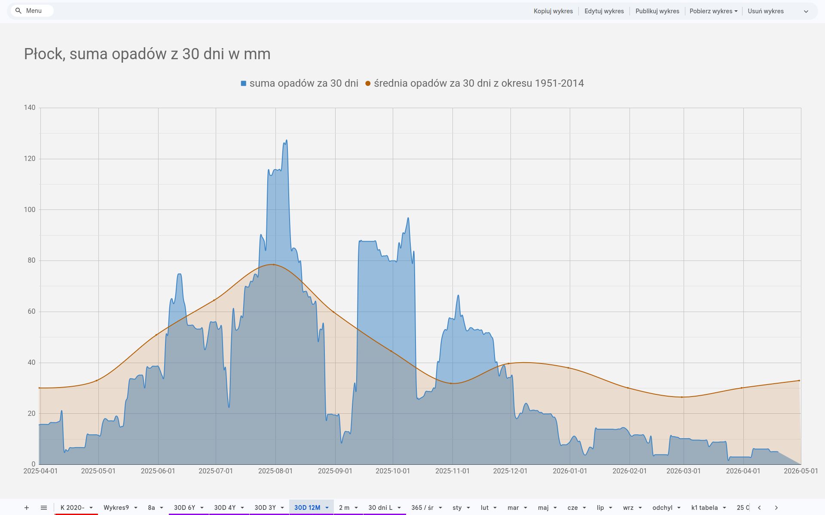825x515 pixels.
Task: Click Kopiuj wykres button
Action: pyautogui.click(x=553, y=11)
